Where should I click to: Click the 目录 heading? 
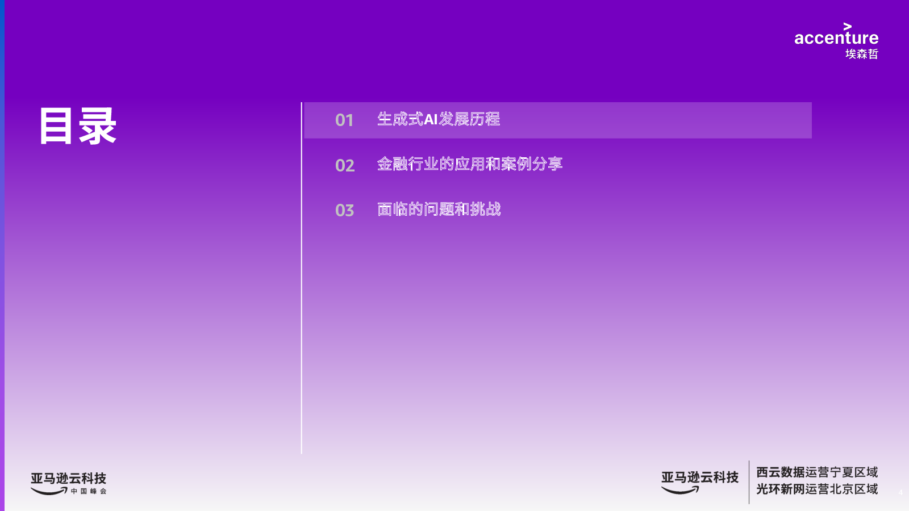pyautogui.click(x=78, y=126)
